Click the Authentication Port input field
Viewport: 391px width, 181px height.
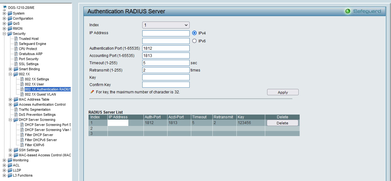[x=166, y=48]
